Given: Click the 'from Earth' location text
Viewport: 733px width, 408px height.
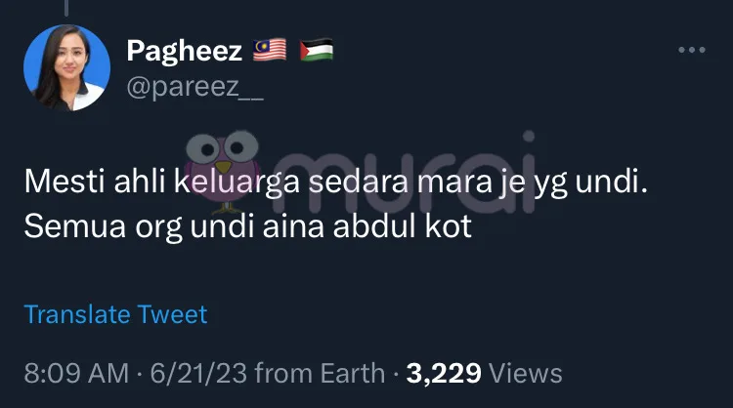Looking at the screenshot, I should [x=320, y=374].
